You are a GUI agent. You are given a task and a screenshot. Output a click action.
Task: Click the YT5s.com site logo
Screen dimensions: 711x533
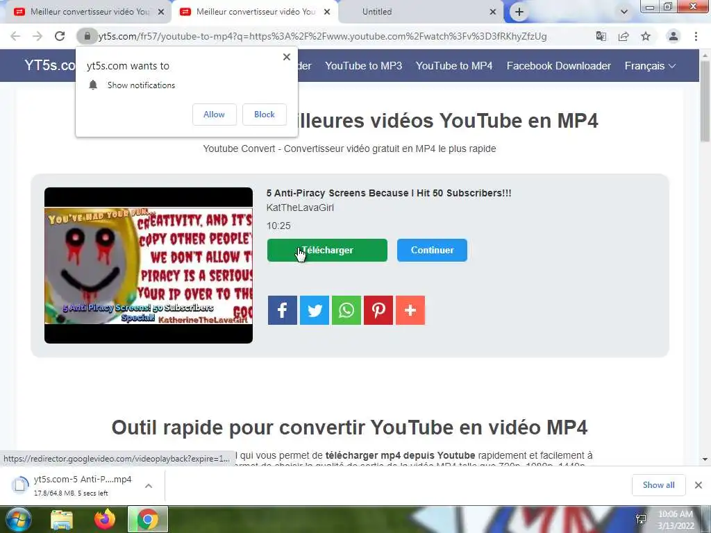pos(50,65)
